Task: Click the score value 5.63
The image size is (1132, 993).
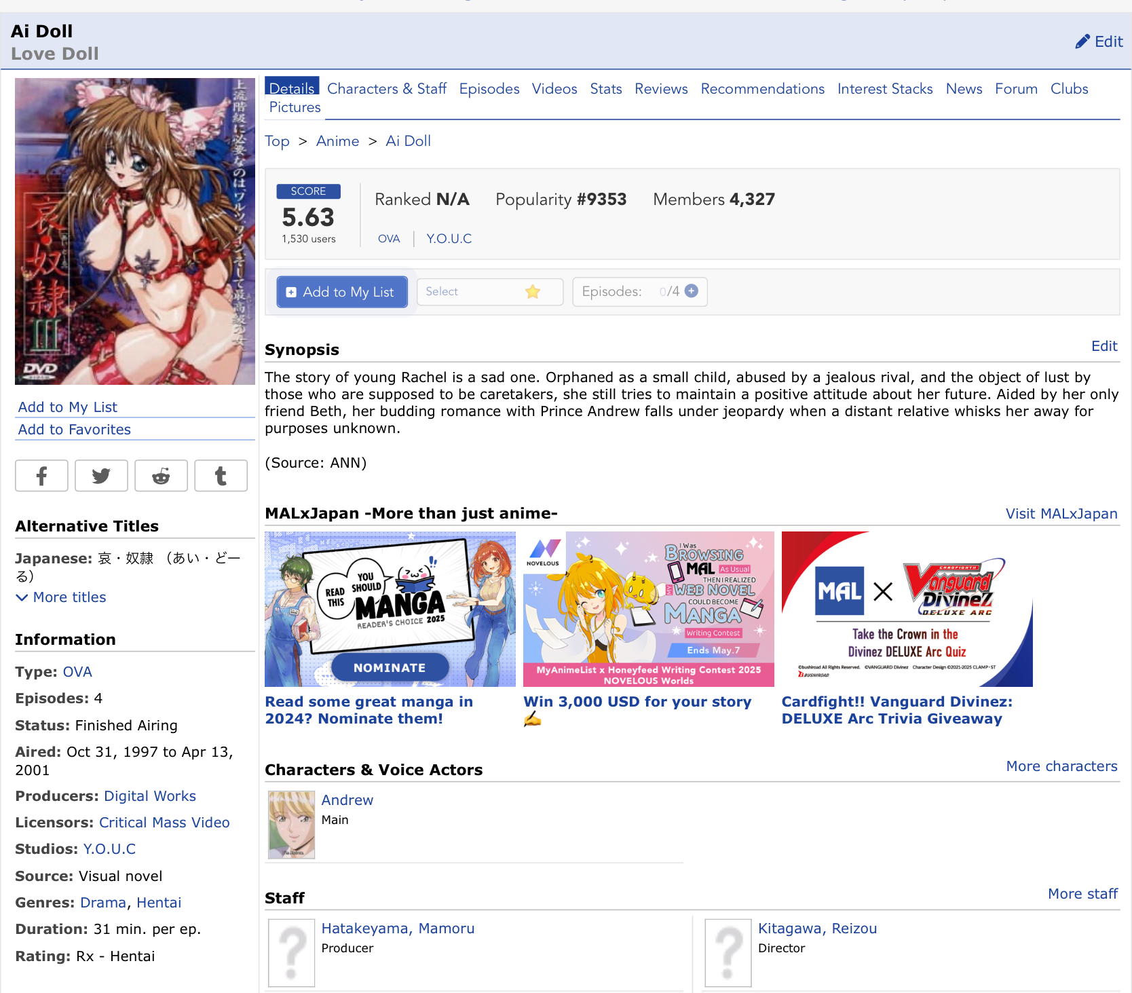Action: click(x=308, y=217)
